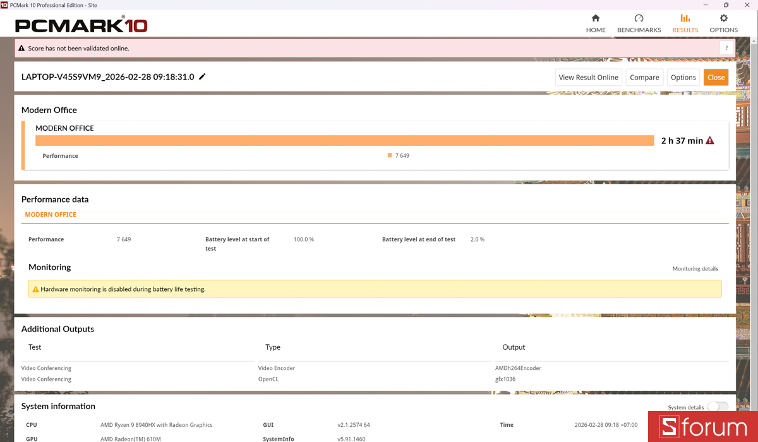Click the Output column header
The width and height of the screenshot is (758, 442).
[x=514, y=347]
